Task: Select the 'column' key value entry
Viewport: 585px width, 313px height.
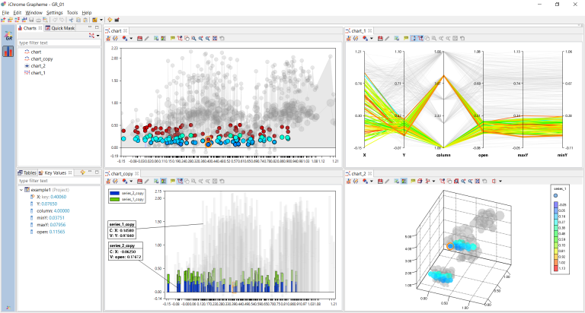Action: pos(46,211)
